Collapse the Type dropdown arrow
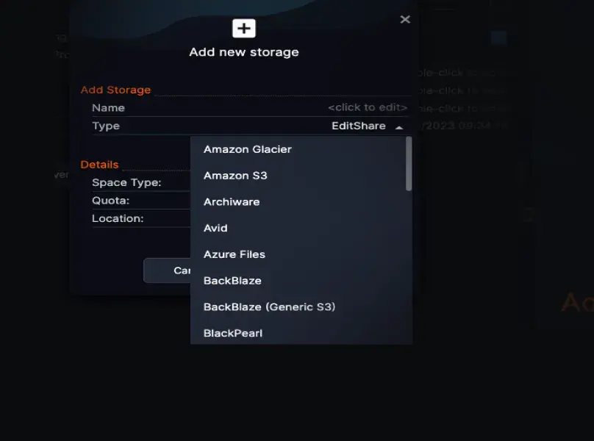The height and width of the screenshot is (441, 594). click(399, 127)
